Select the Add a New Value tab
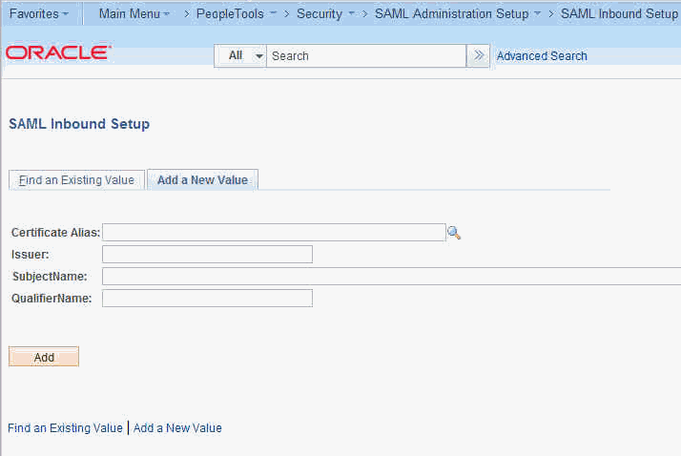The height and width of the screenshot is (456, 681). (x=202, y=180)
